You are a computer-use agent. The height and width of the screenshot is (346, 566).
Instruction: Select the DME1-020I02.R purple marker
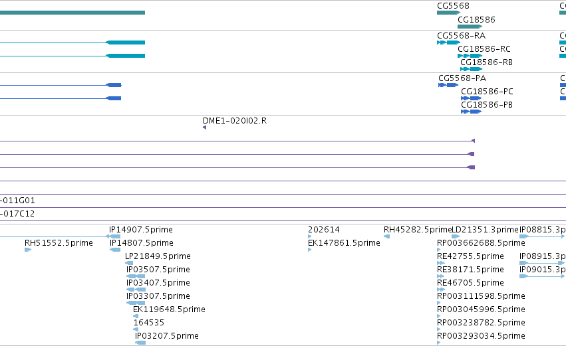coord(205,128)
